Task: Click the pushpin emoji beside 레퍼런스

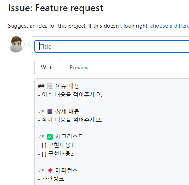Action: pyautogui.click(x=50, y=171)
